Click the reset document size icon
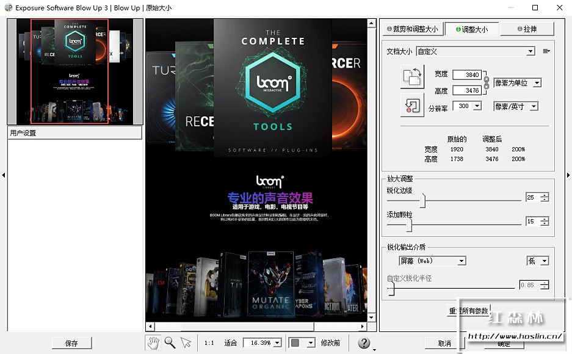Viewport: 572px width, 354px height. 412,105
